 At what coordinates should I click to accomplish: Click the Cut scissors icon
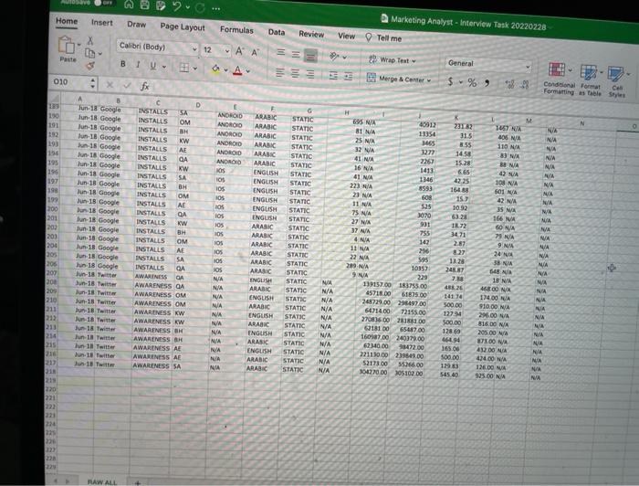(x=90, y=41)
